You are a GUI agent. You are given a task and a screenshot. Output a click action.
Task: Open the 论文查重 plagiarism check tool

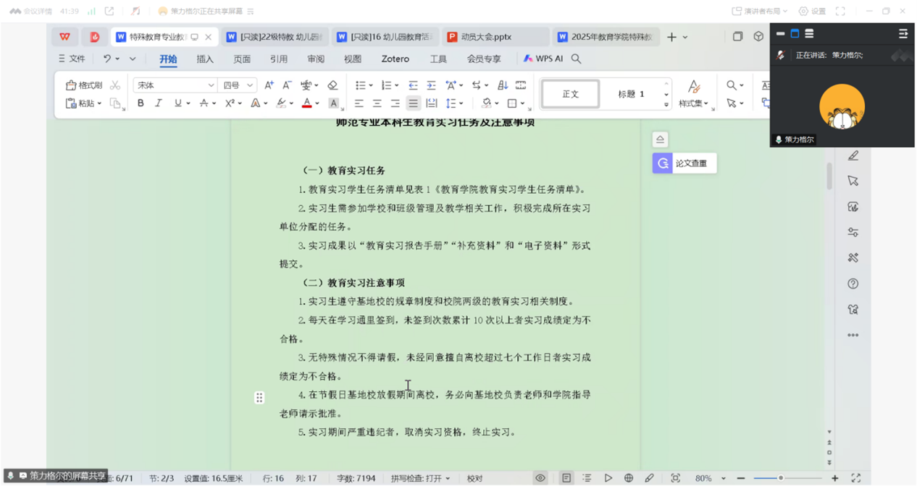coord(684,163)
